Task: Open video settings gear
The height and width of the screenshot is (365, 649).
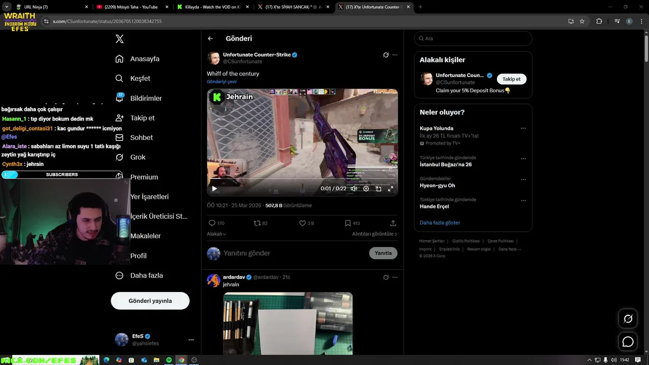Action: point(366,189)
